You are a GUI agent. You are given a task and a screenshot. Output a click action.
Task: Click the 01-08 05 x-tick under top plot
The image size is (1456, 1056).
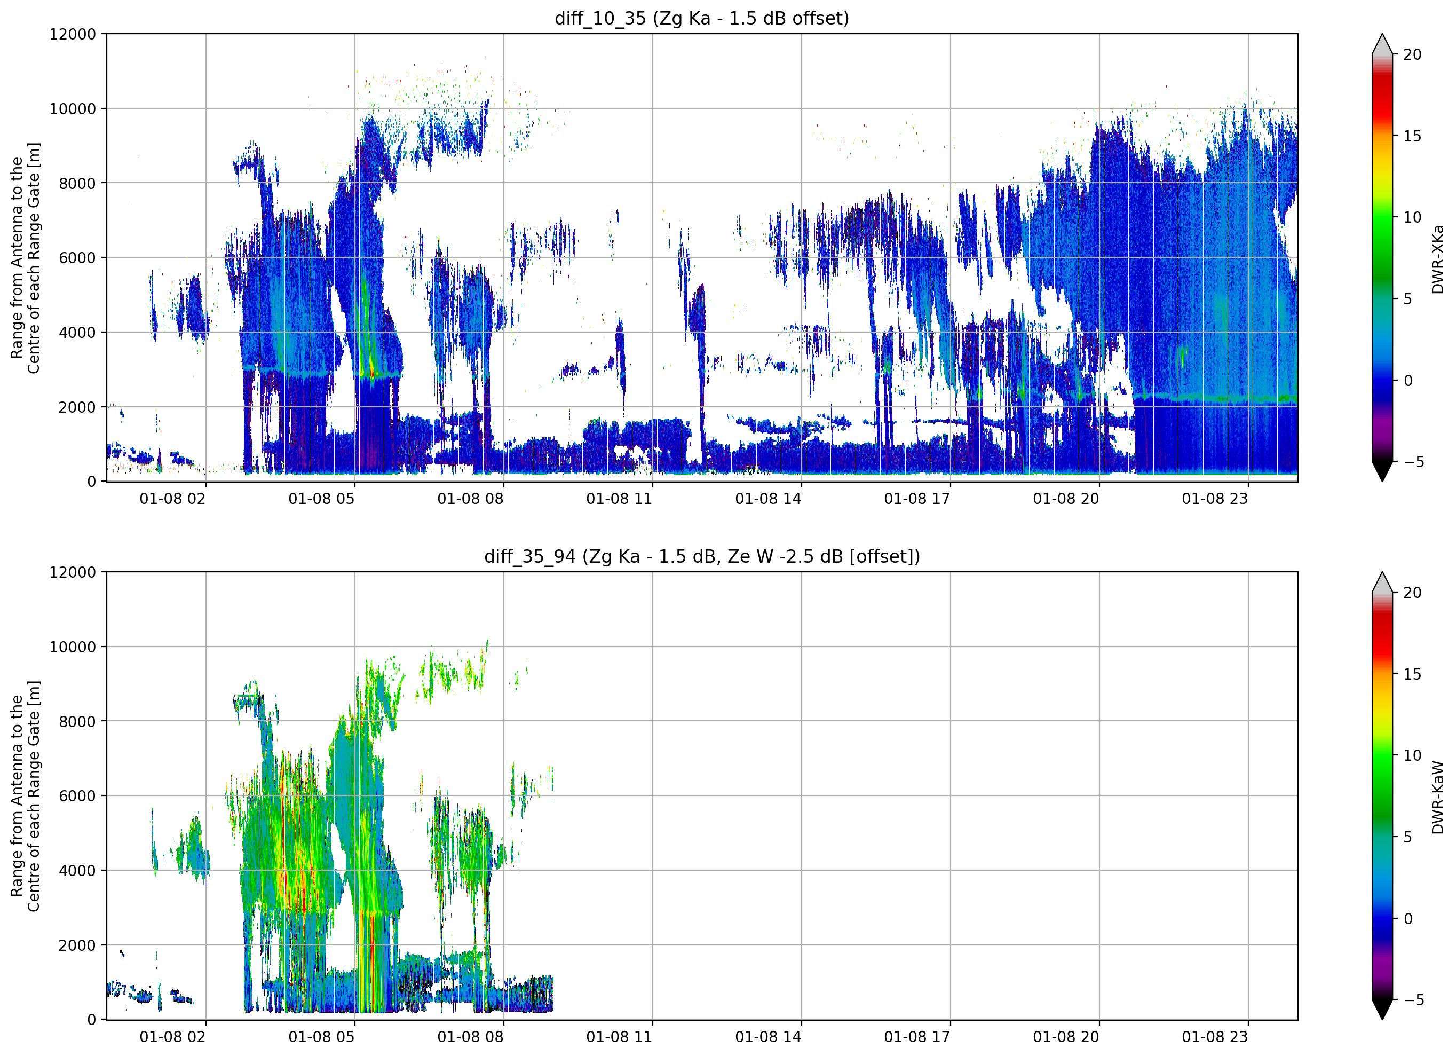[322, 499]
